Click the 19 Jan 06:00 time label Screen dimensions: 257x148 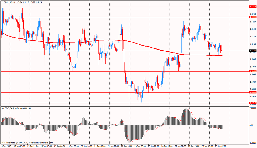click(x=60, y=146)
